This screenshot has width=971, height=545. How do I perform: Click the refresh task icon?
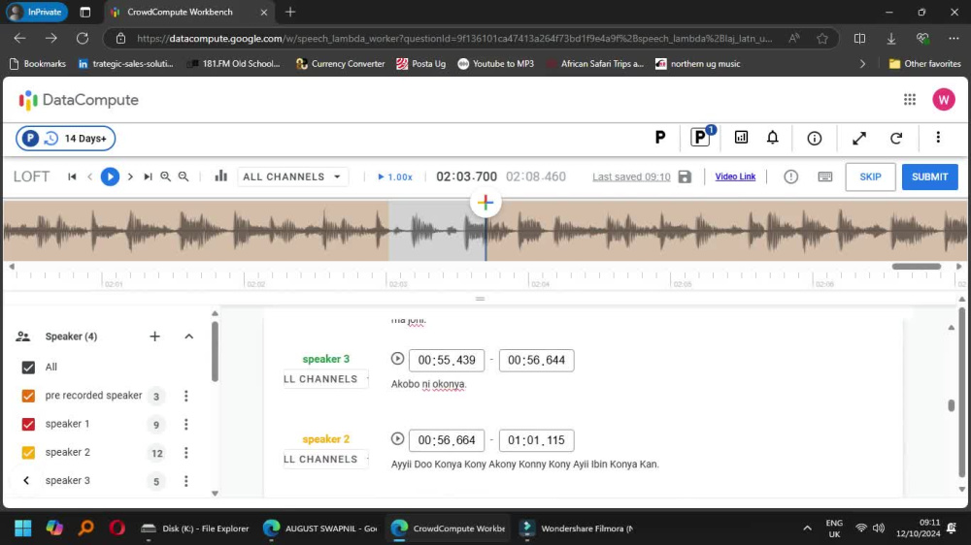pyautogui.click(x=896, y=138)
